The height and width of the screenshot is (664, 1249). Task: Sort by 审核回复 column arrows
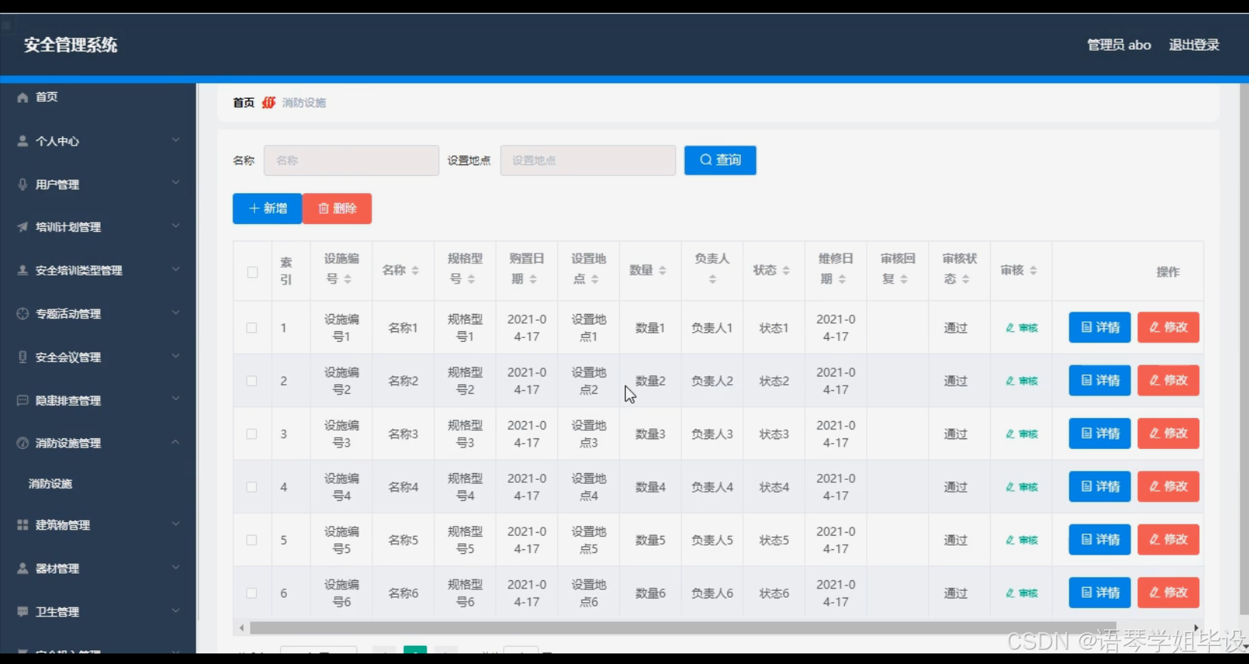[904, 279]
